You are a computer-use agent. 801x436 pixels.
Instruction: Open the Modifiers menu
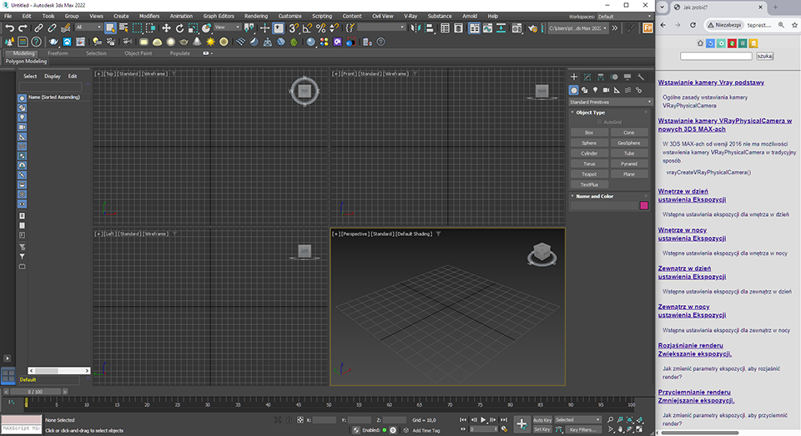[149, 16]
